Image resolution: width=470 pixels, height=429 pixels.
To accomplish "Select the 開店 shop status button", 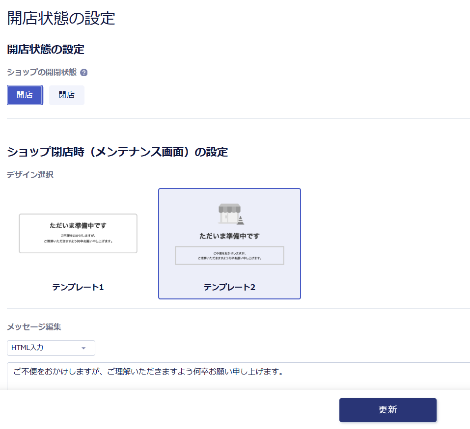I will 25,95.
